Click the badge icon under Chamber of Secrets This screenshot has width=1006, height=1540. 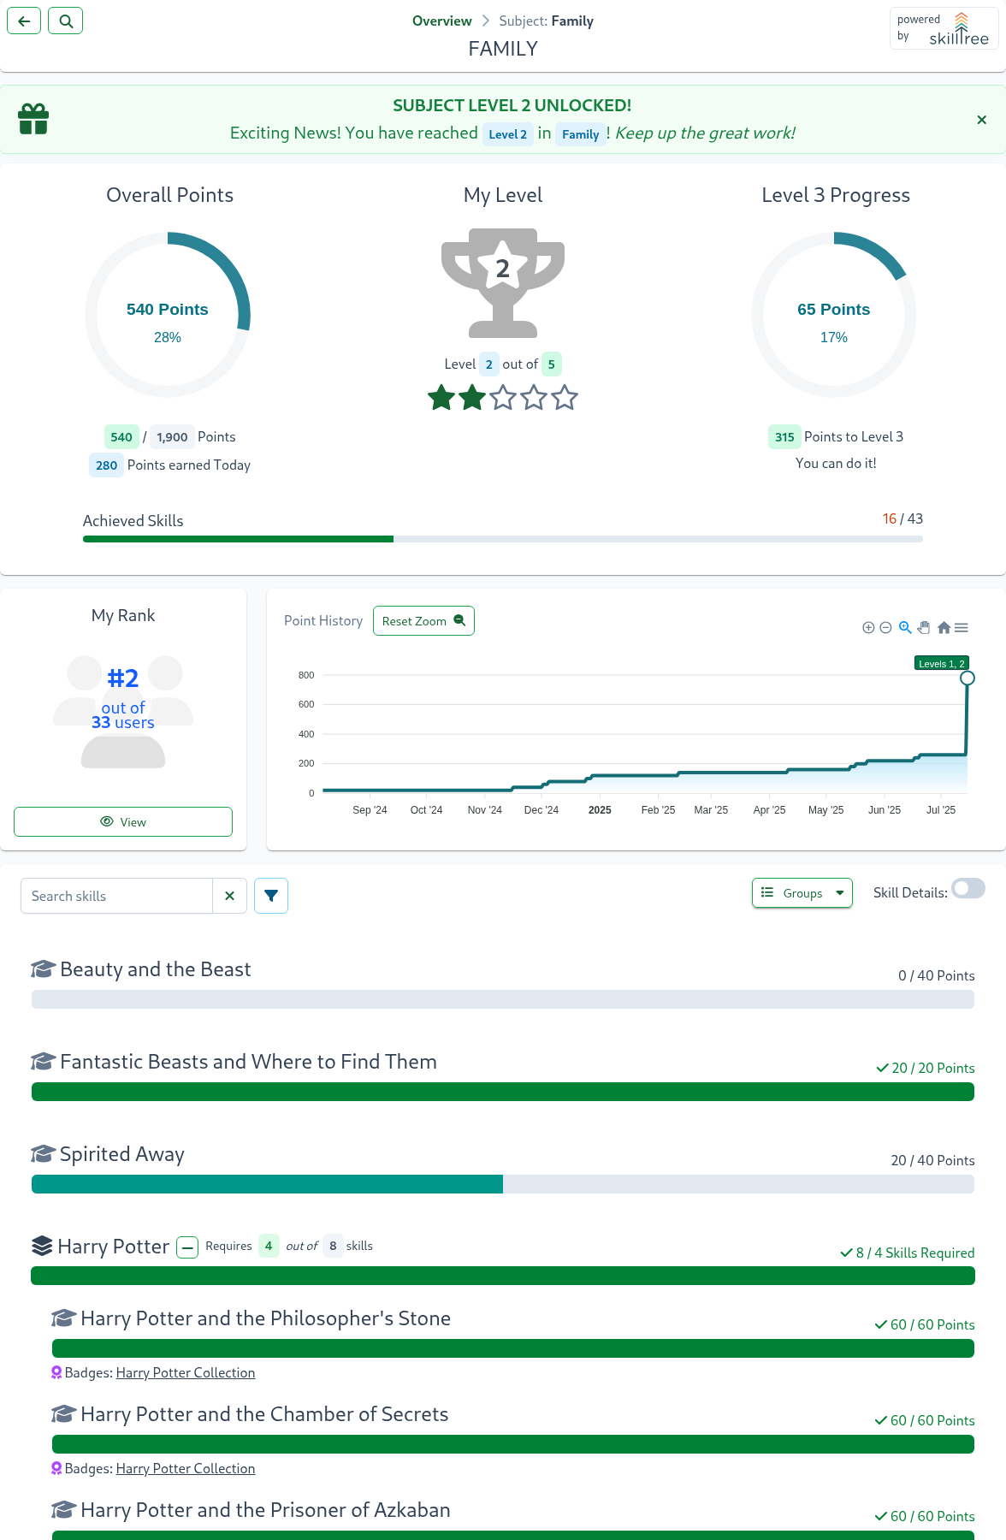[x=56, y=1468]
